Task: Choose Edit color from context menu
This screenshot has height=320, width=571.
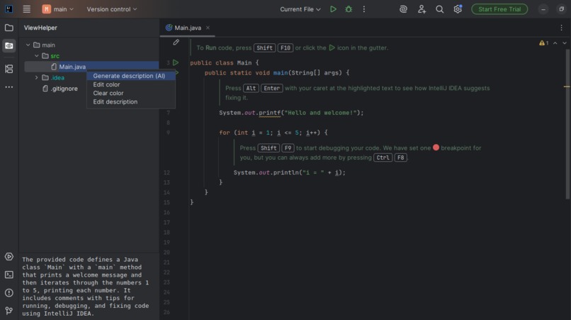Action: point(131,84)
